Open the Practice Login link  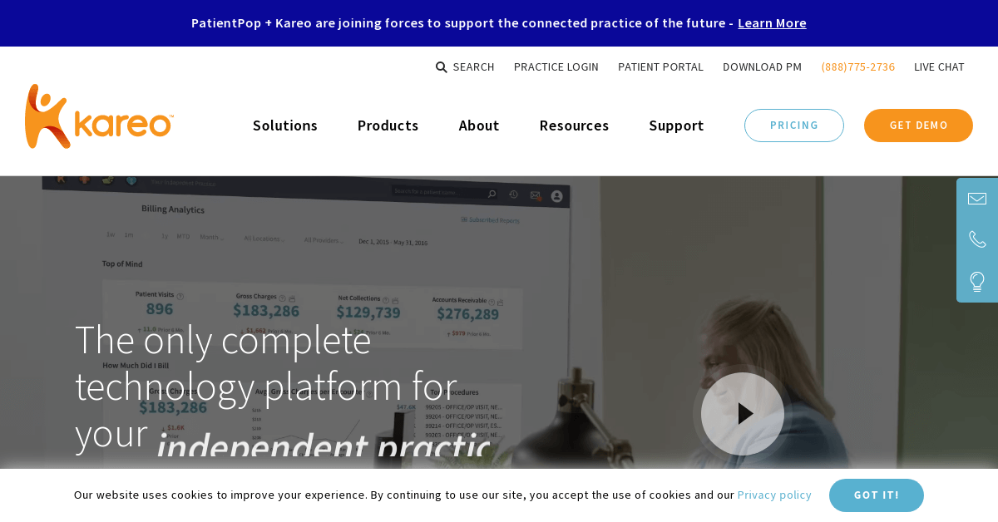[556, 67]
